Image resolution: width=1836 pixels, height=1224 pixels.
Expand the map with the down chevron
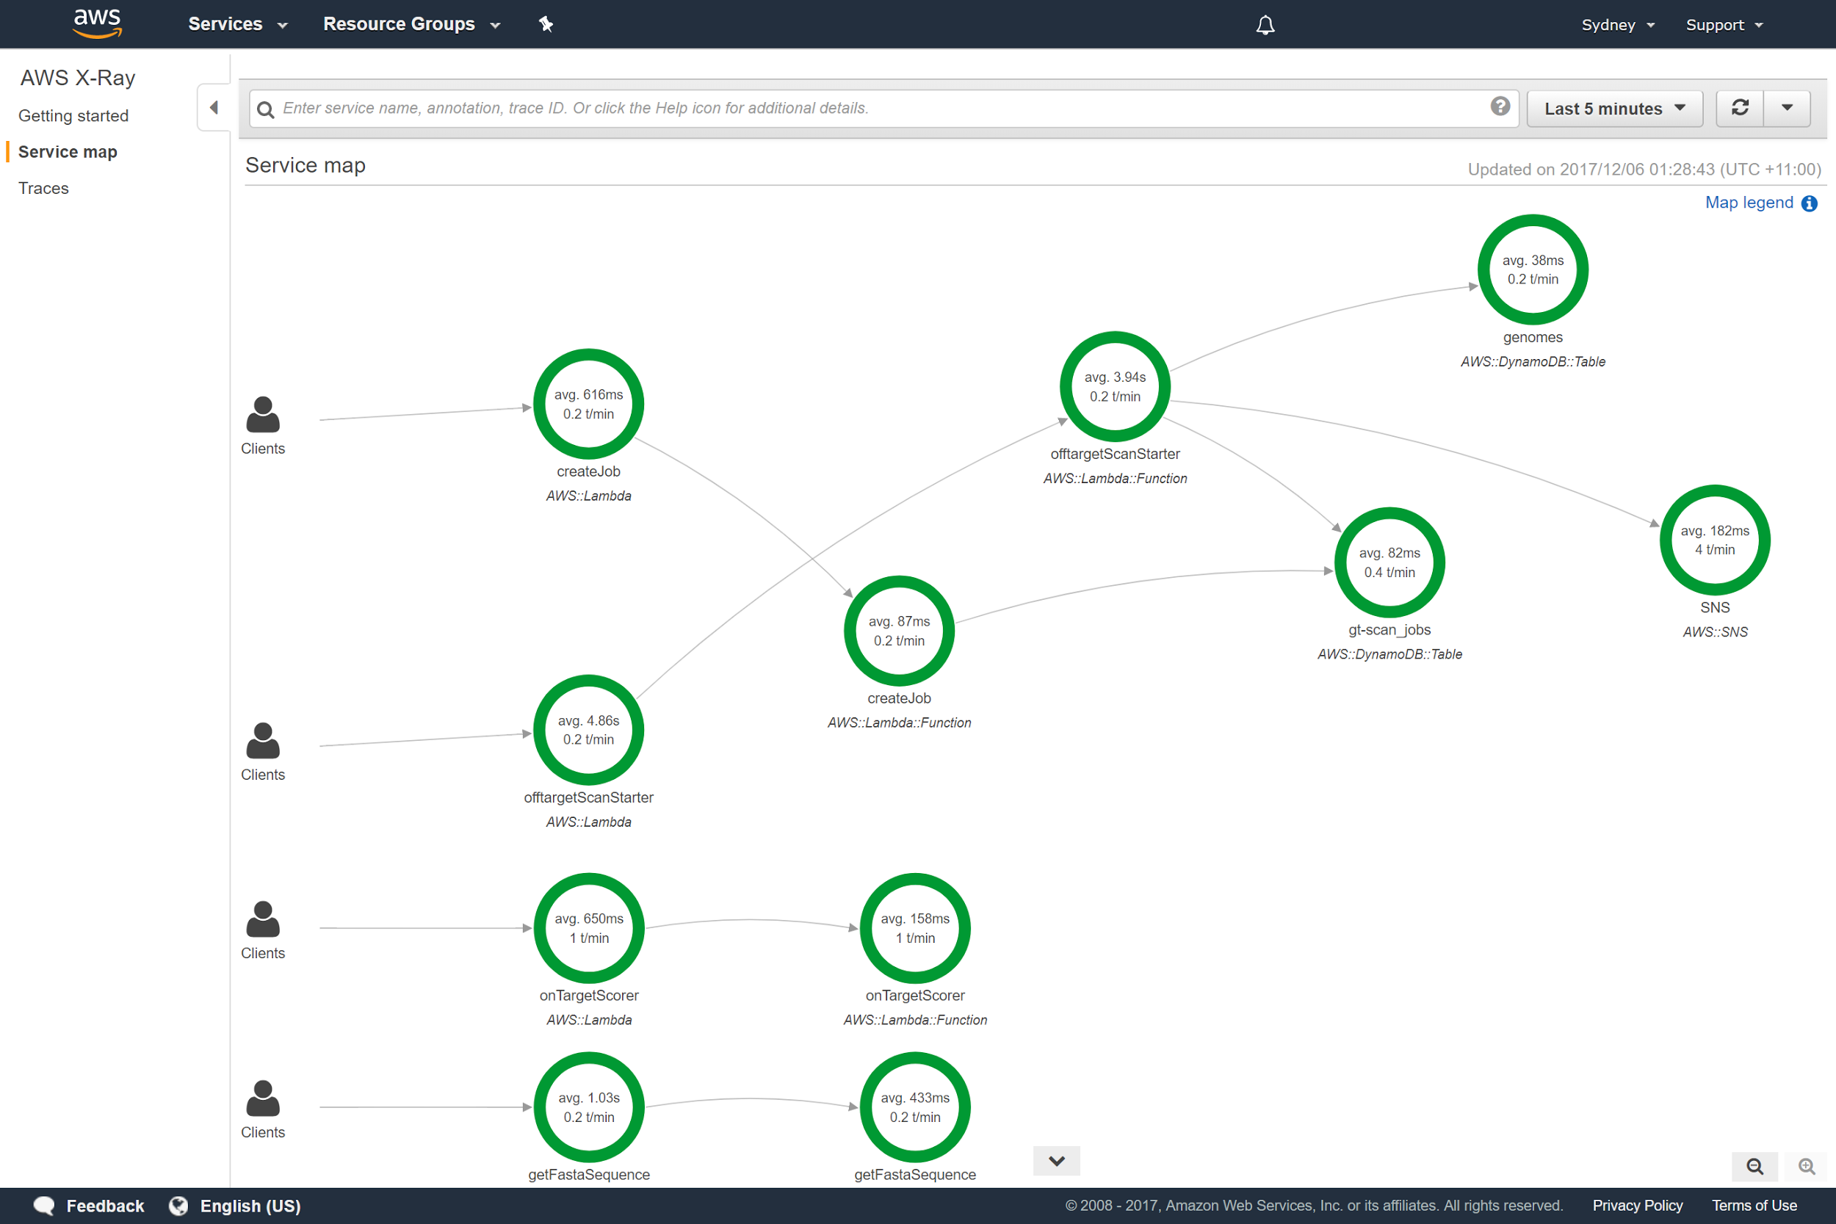(x=1056, y=1161)
